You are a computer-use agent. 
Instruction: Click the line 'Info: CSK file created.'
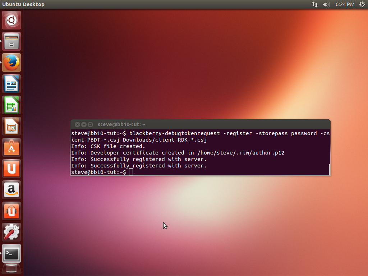108,146
